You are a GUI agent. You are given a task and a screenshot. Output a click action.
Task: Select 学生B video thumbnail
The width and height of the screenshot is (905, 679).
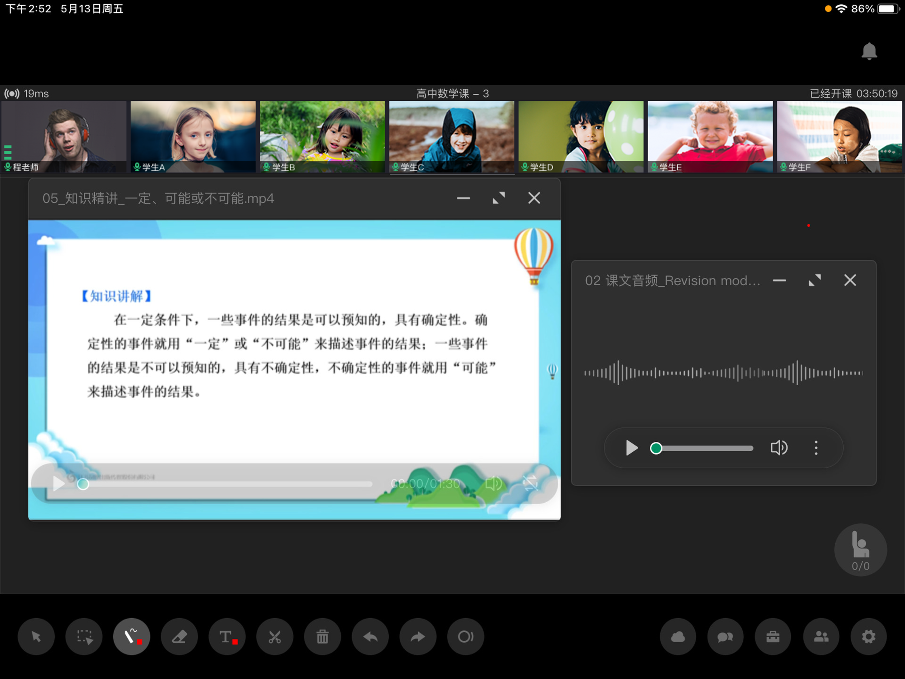(x=323, y=137)
